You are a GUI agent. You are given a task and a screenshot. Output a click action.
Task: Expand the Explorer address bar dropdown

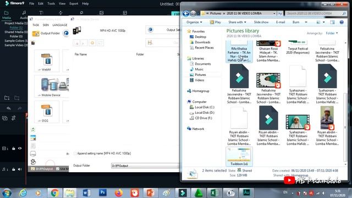point(274,13)
